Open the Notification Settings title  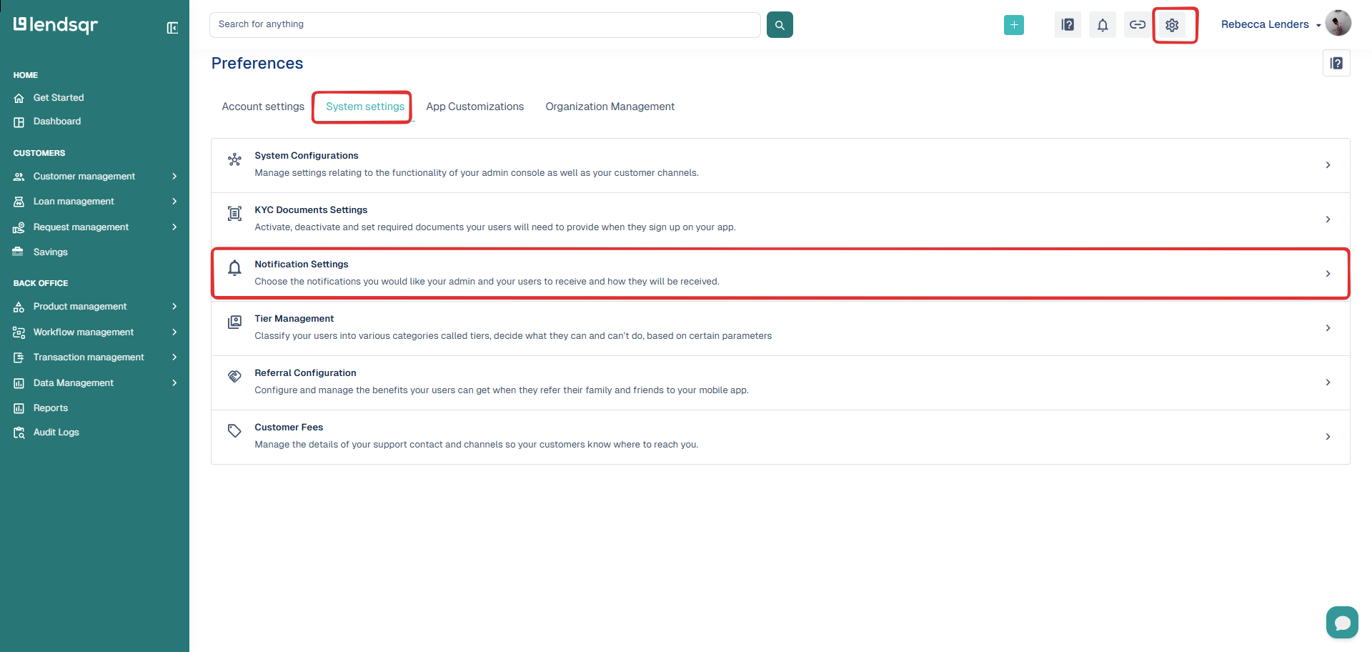[302, 265]
